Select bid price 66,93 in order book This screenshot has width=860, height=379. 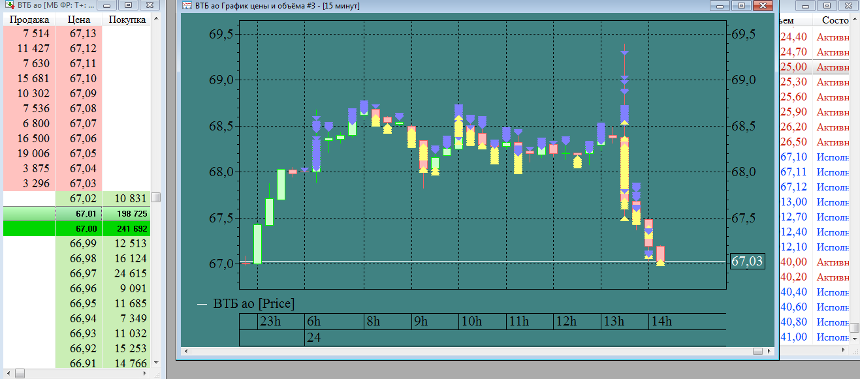[83, 333]
